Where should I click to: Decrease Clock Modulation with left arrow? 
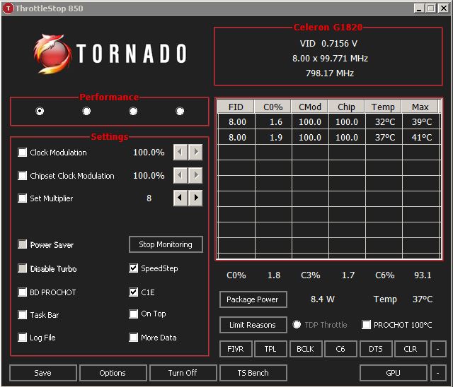coord(180,152)
